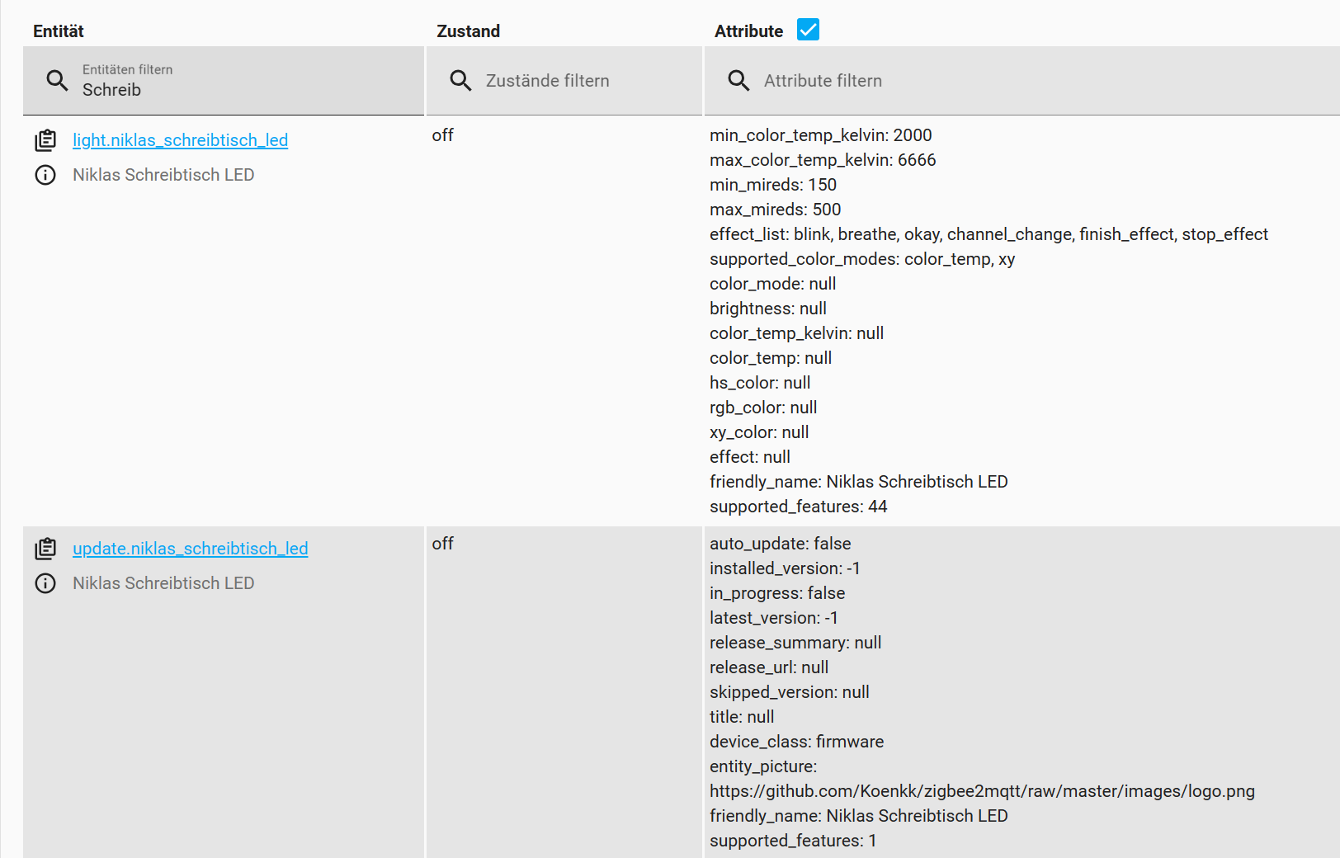
Task: Focus the entity filter containing "Schreib"
Action: (239, 89)
